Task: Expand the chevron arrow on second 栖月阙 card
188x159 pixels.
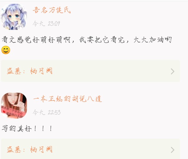Action: (172, 150)
